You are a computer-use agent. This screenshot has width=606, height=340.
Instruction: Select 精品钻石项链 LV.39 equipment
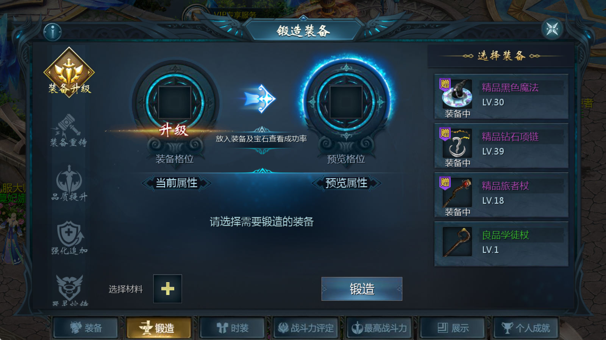[x=501, y=146]
